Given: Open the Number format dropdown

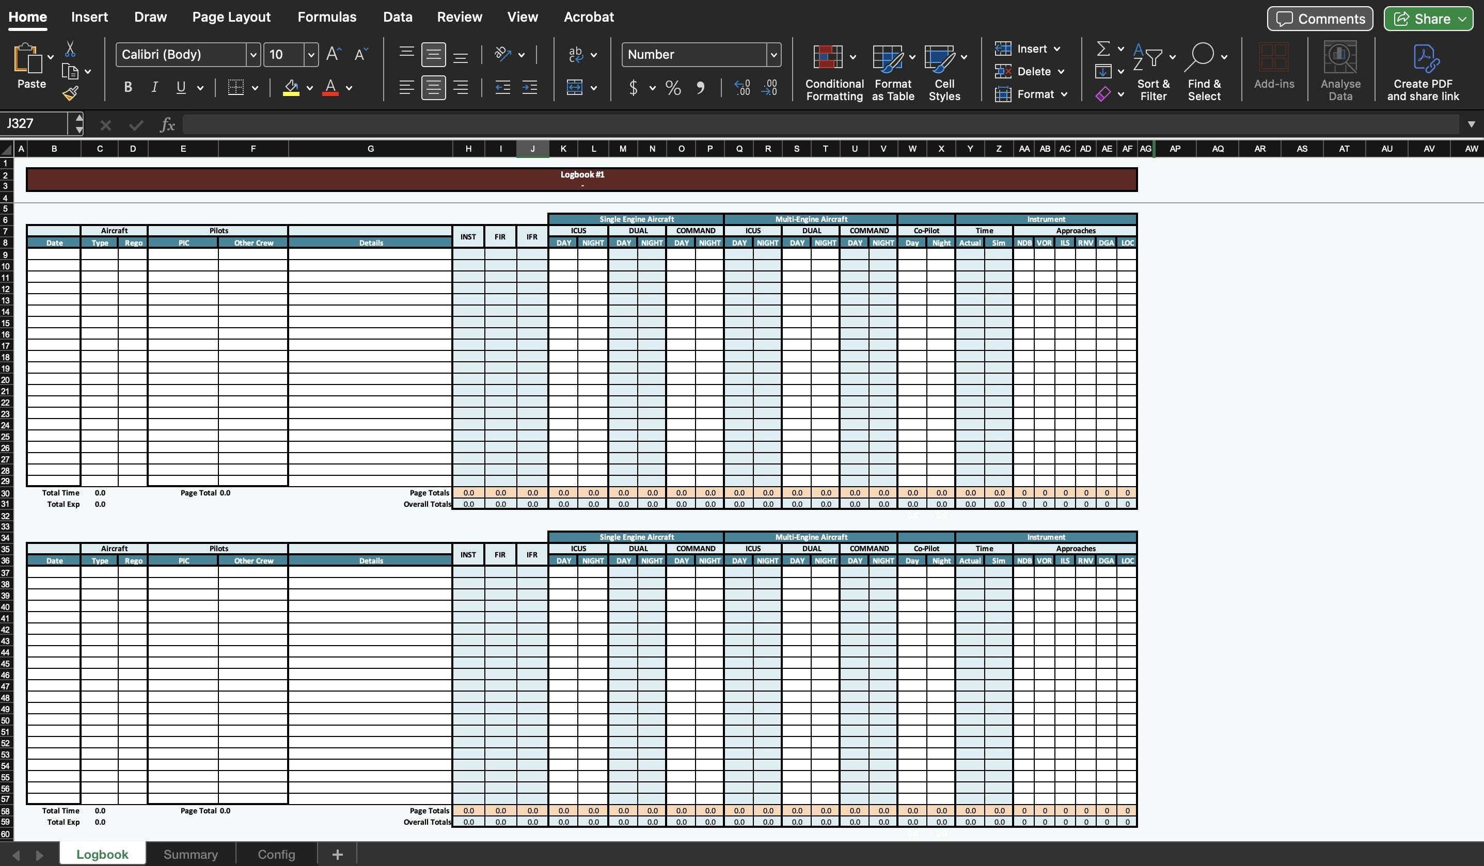Looking at the screenshot, I should (773, 54).
